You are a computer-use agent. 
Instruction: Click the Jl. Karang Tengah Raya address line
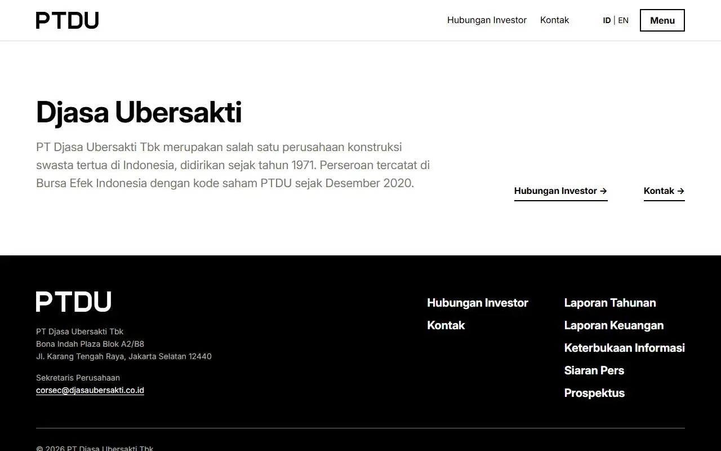124,356
